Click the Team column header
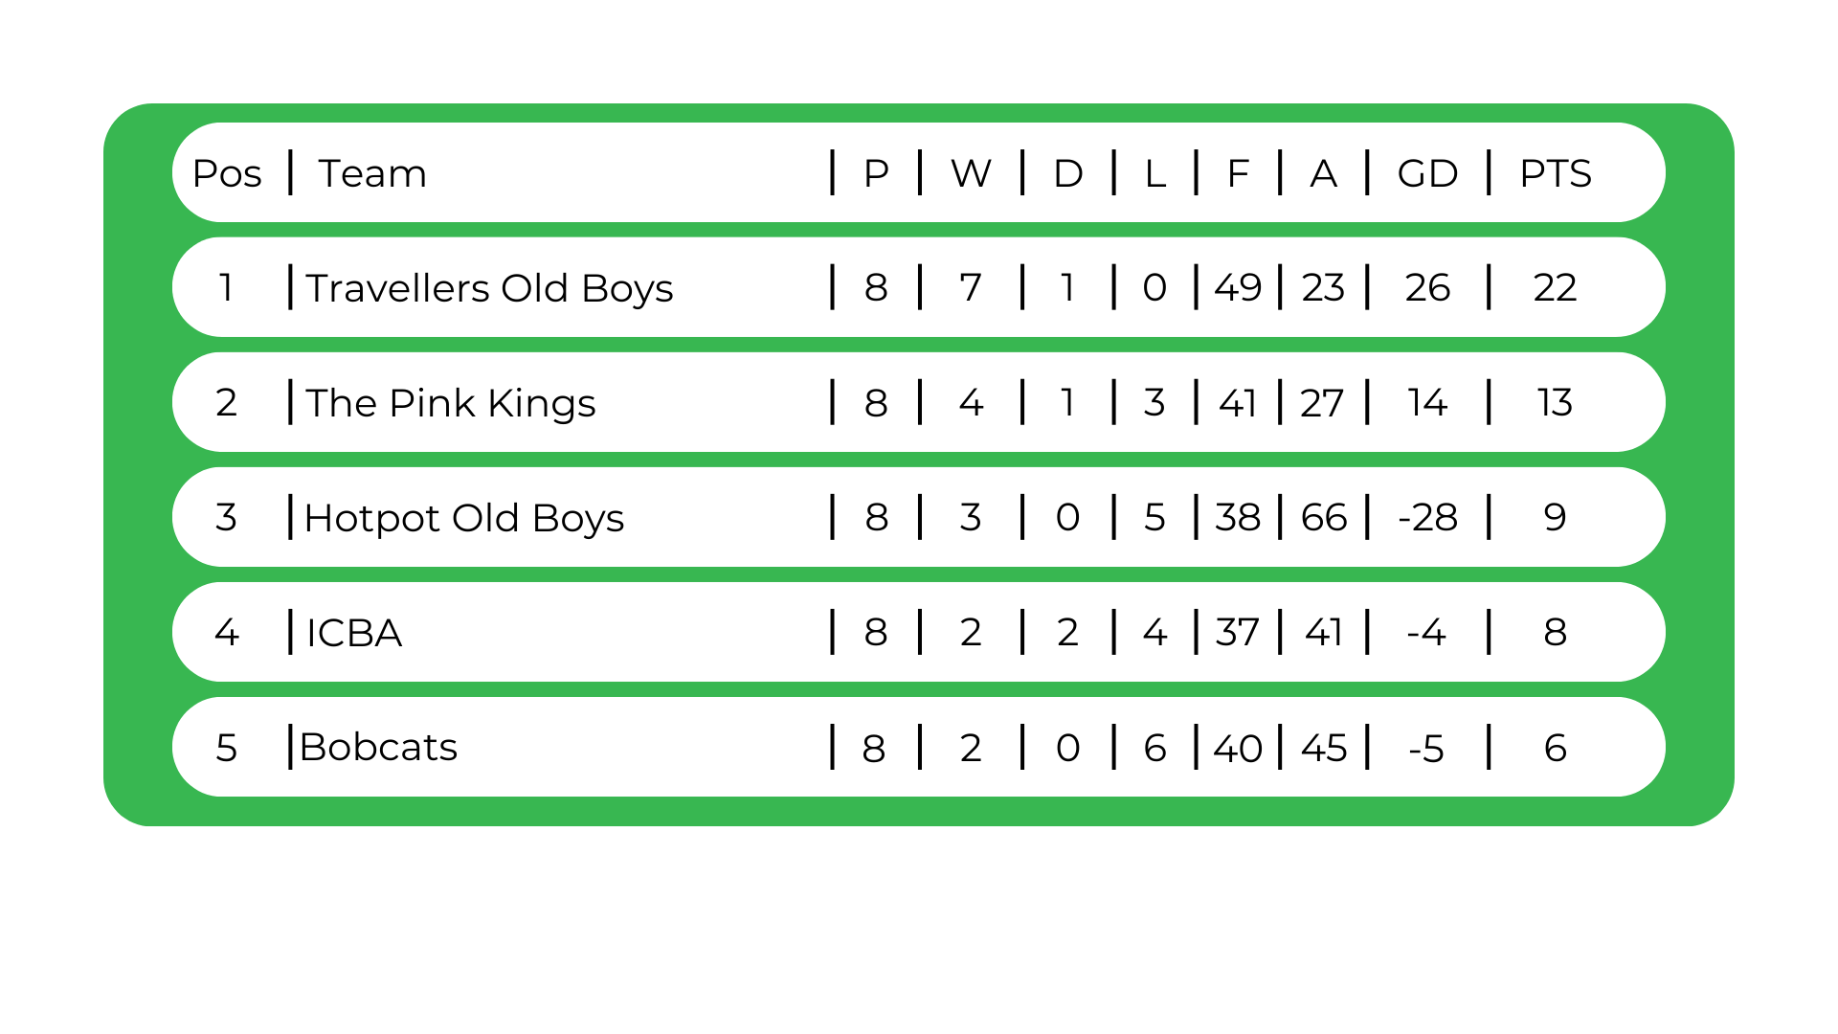Screen dimensions: 1838x1034 click(372, 173)
